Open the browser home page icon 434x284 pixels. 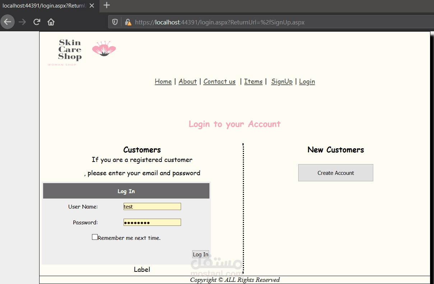(51, 22)
